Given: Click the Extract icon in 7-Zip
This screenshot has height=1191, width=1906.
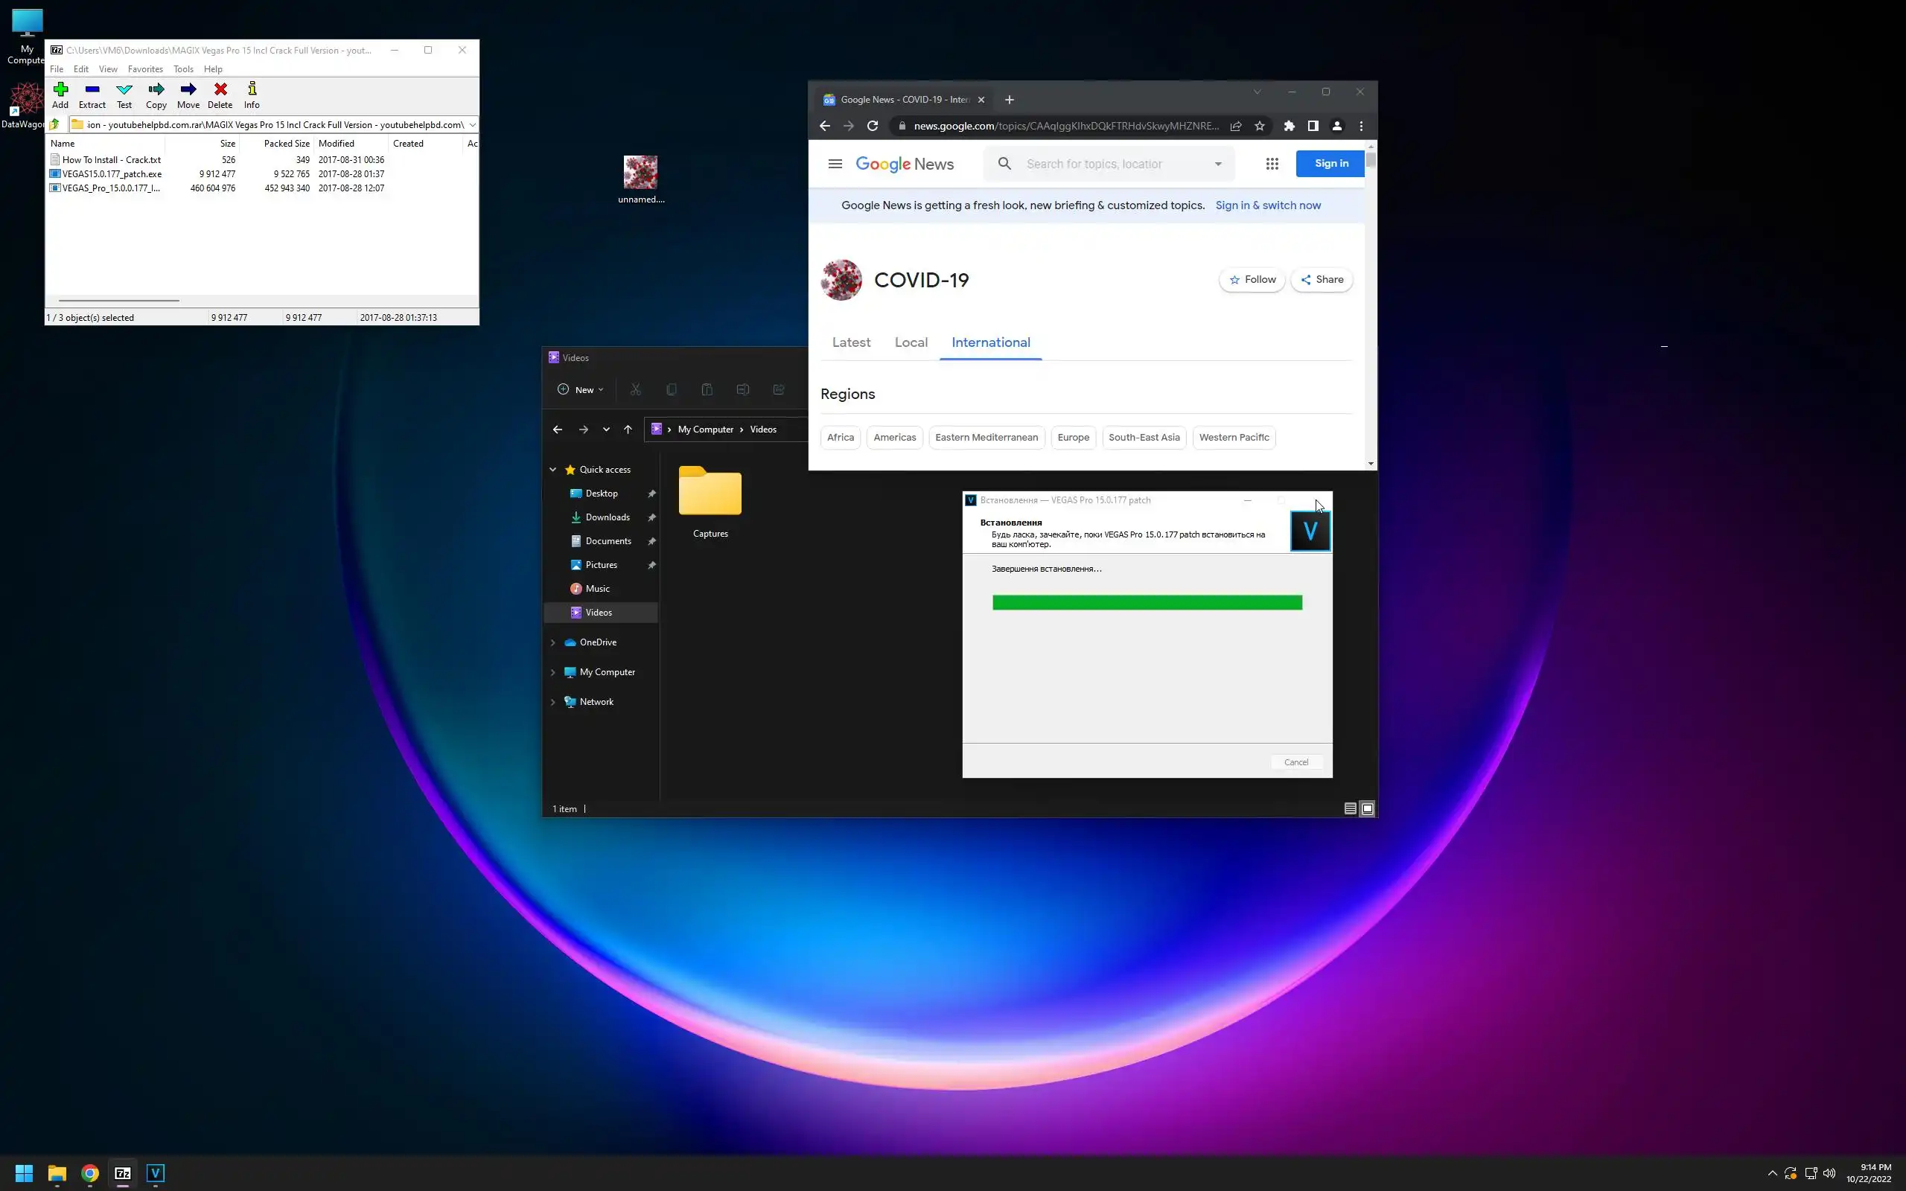Looking at the screenshot, I should [92, 95].
